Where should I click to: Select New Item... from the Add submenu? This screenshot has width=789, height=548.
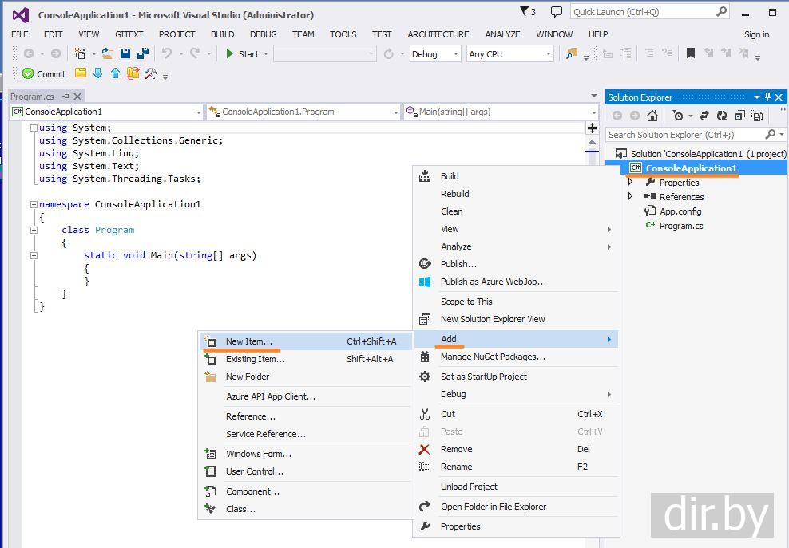coord(248,341)
